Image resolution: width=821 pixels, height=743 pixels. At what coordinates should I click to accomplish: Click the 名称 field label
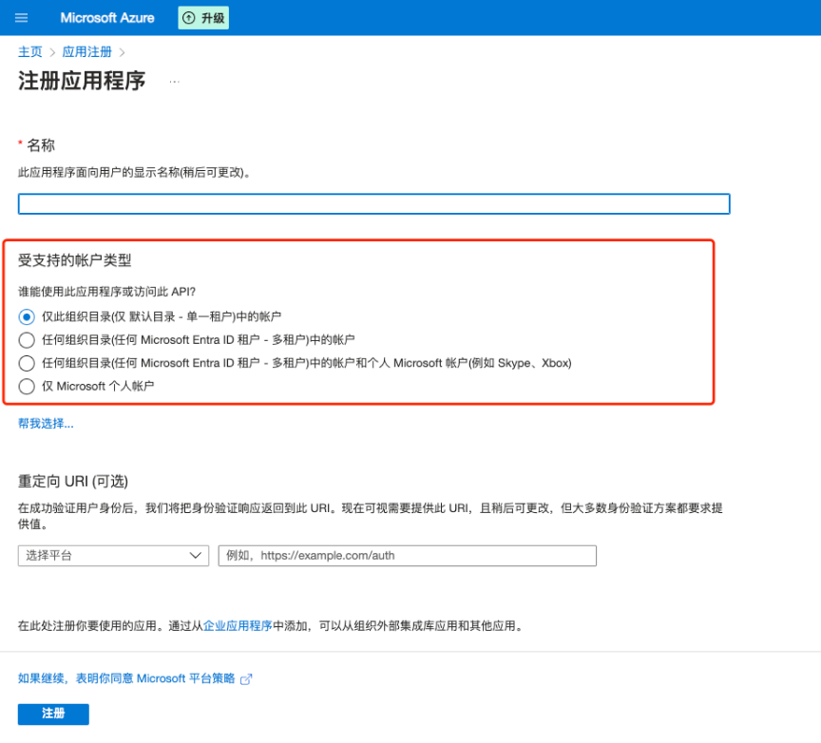tap(41, 145)
